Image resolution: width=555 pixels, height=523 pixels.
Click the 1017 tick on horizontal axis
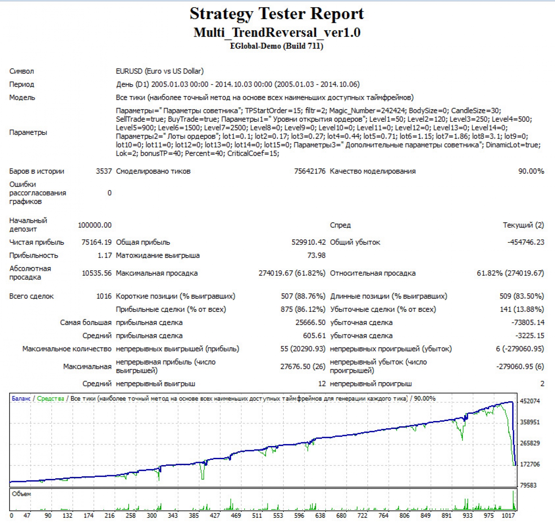click(508, 516)
